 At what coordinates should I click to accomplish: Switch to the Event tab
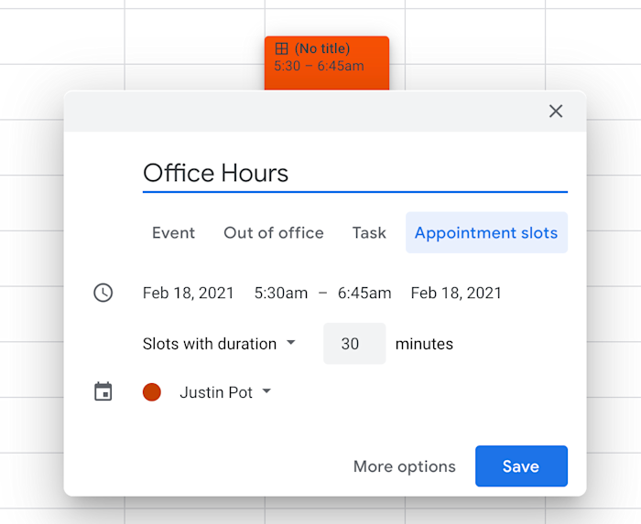point(173,232)
